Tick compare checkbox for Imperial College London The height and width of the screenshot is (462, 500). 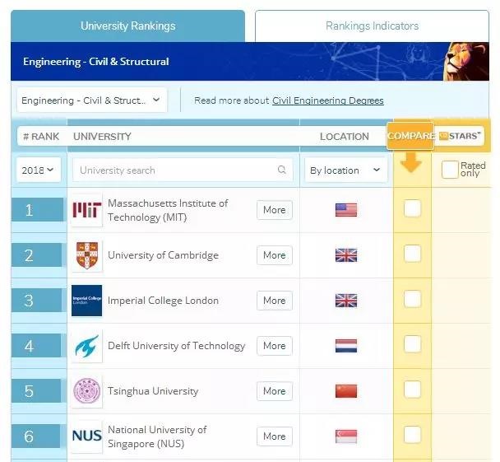[x=412, y=299]
